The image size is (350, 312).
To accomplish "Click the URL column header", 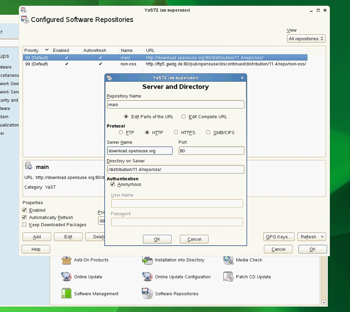I will (x=225, y=50).
